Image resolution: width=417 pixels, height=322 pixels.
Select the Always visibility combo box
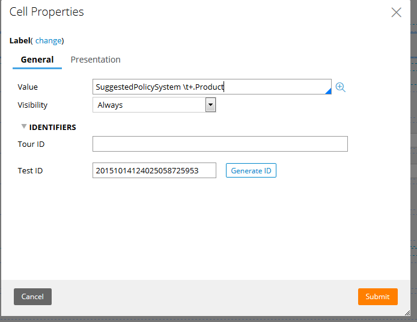coord(154,105)
